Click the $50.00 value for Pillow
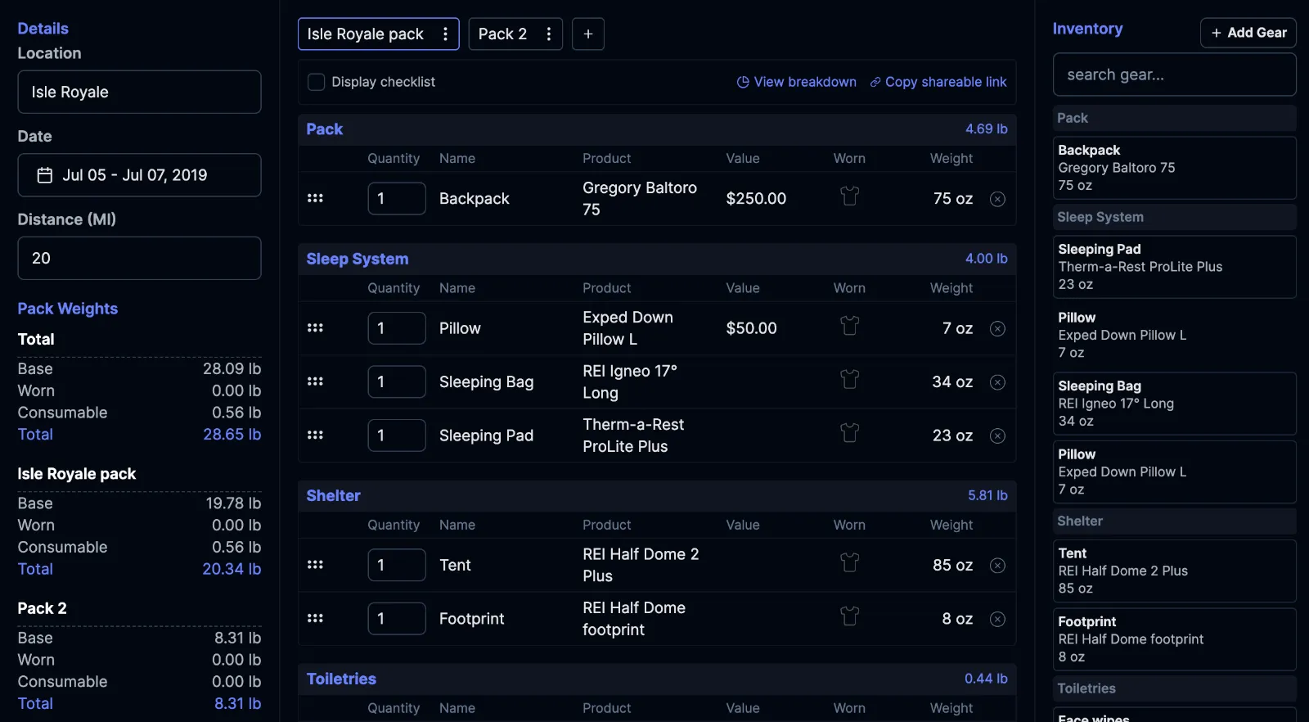Screen dimensions: 1309x722 click(x=751, y=328)
